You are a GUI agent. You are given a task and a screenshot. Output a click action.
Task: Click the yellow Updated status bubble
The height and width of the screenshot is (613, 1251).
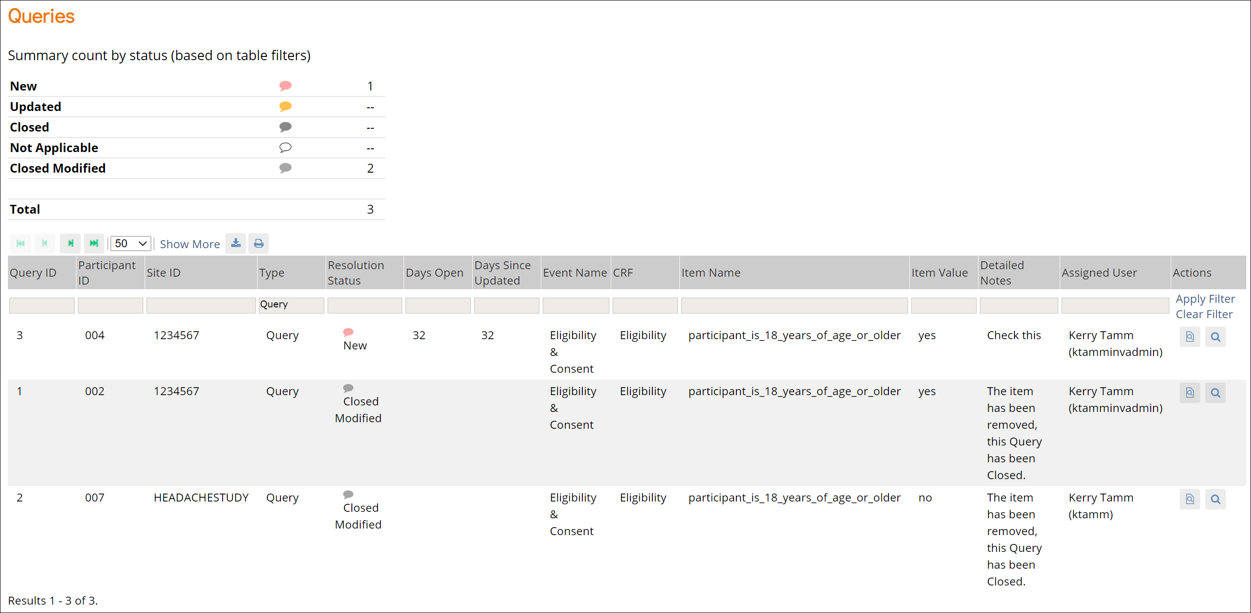tap(286, 106)
